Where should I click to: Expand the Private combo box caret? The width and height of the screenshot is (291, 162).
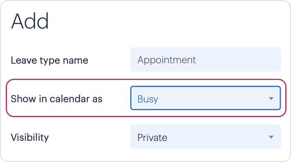click(271, 137)
